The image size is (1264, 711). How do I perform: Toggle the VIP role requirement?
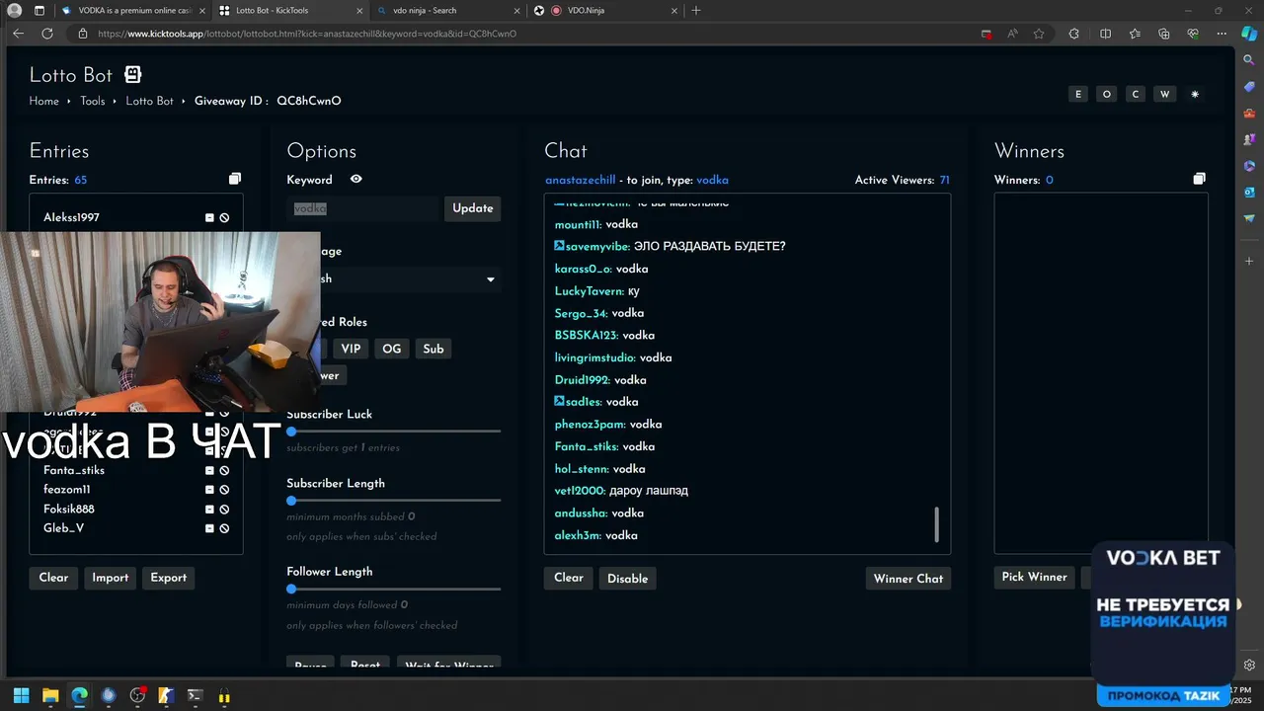[351, 349]
